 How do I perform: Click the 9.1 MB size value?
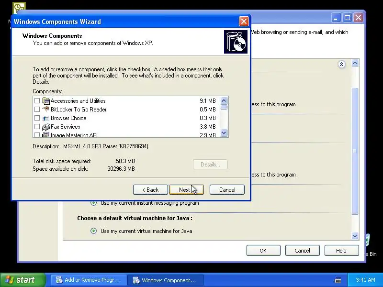tap(208, 101)
